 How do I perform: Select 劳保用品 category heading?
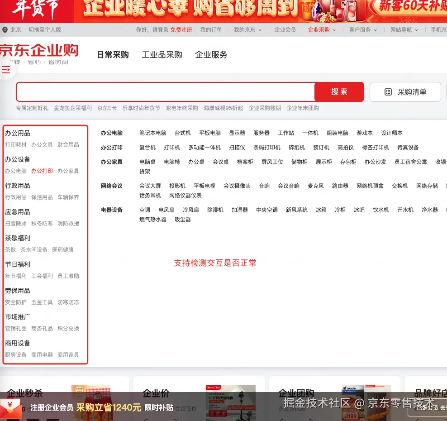click(x=17, y=291)
